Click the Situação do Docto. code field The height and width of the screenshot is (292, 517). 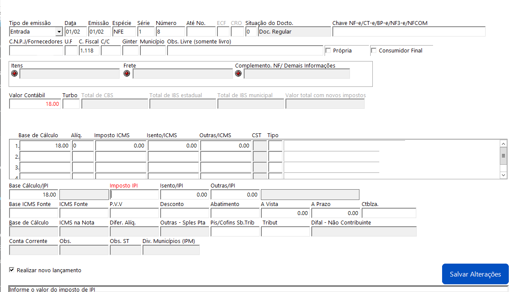pyautogui.click(x=251, y=31)
